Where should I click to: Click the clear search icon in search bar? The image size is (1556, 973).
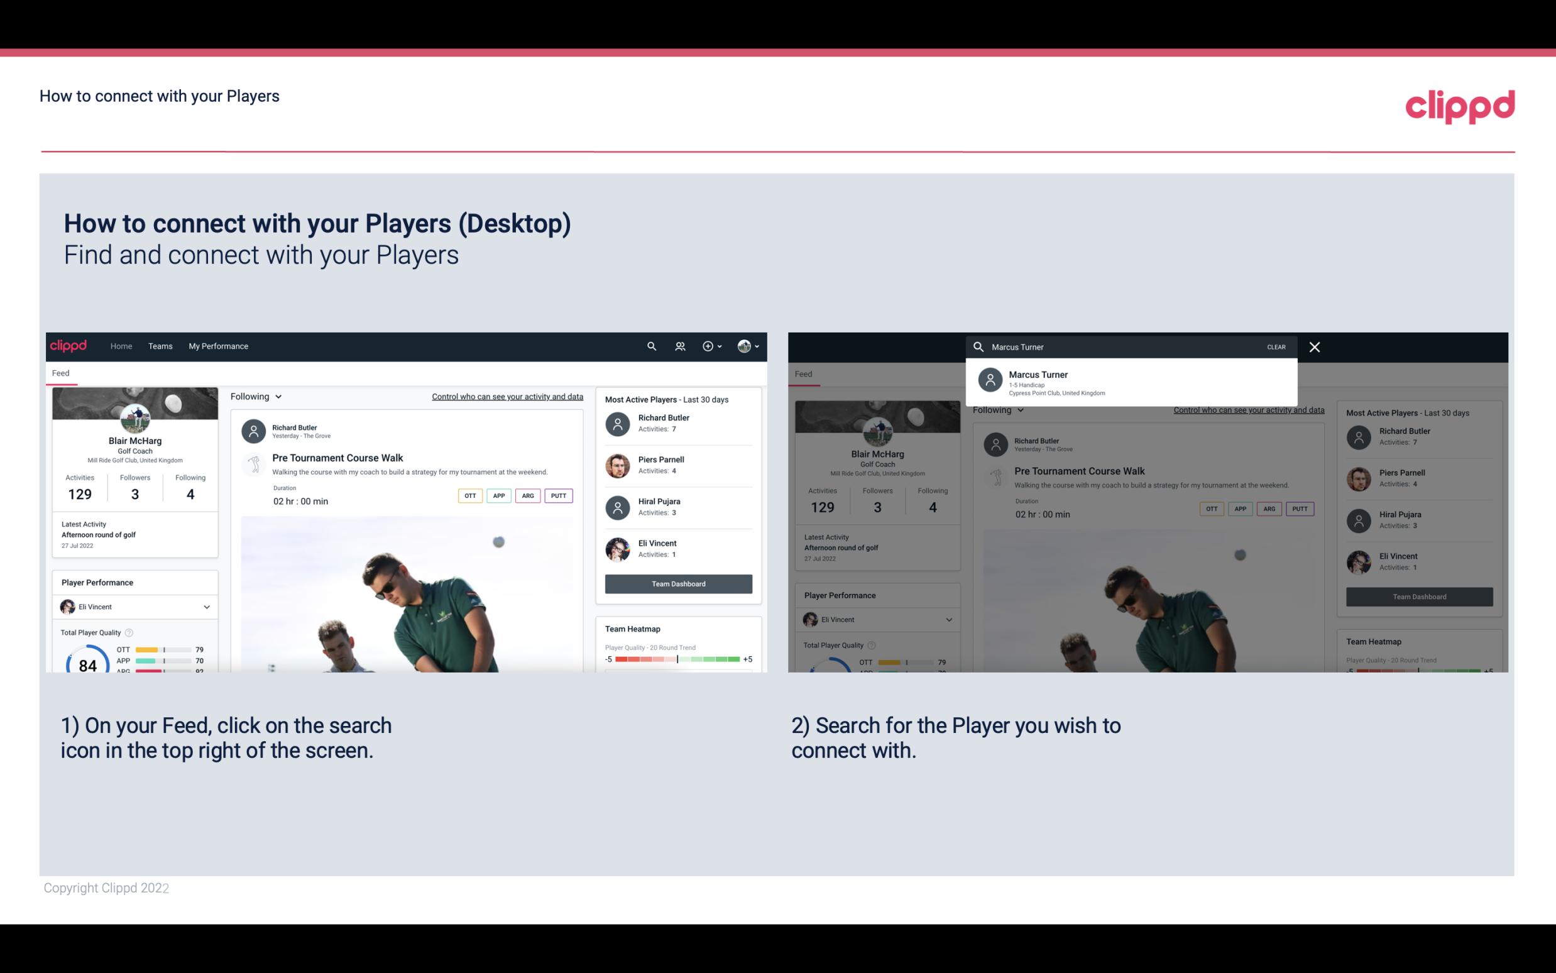pyautogui.click(x=1276, y=346)
